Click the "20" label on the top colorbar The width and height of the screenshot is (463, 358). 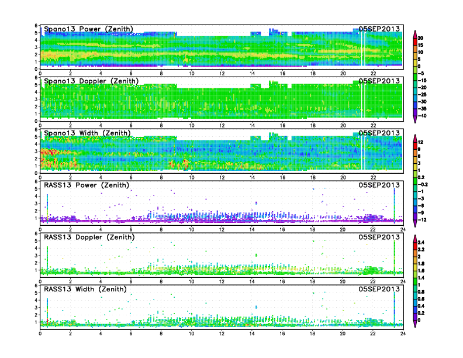tap(420, 38)
